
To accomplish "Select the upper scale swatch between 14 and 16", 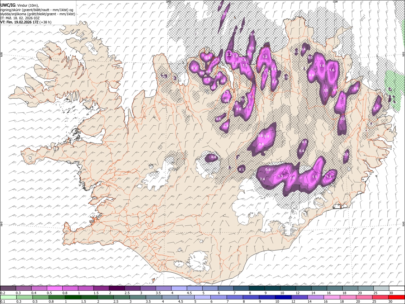I will 319,288.
